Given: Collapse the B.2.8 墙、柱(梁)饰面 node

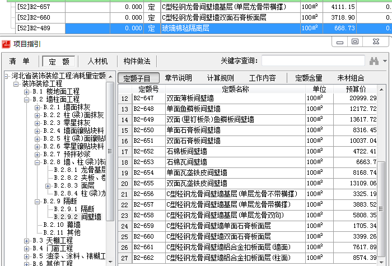Looking at the screenshot, I should [x=37, y=162].
